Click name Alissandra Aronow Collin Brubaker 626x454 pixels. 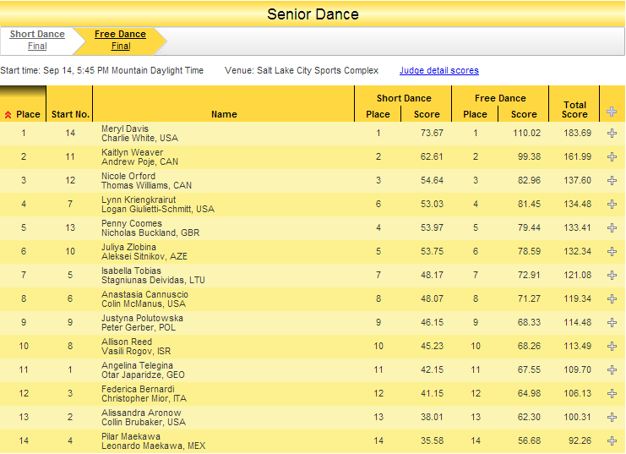(x=144, y=418)
